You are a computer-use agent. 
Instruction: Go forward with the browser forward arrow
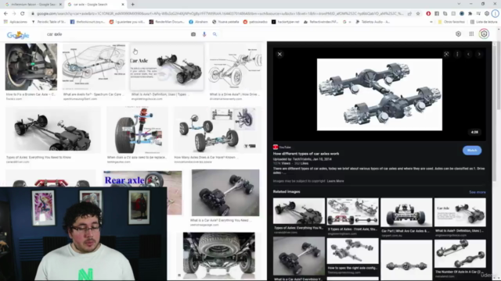tap(14, 13)
